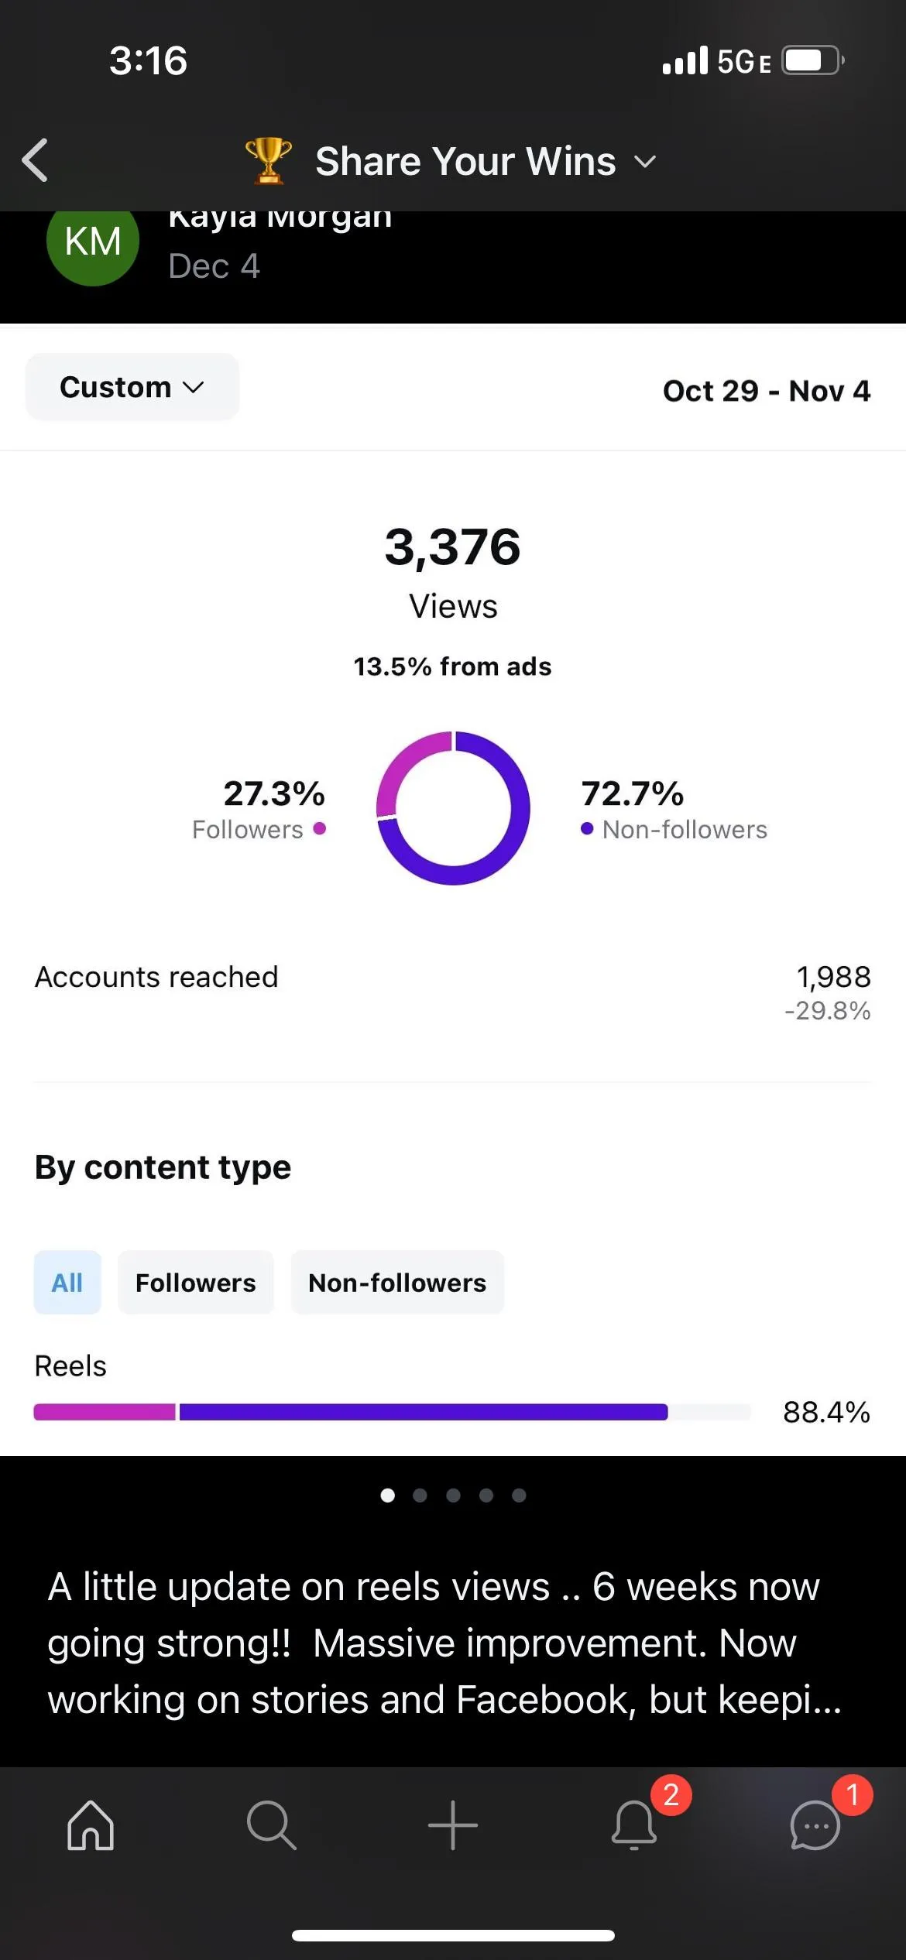The image size is (906, 1960).
Task: Open the notifications bell icon
Action: coord(634,1825)
